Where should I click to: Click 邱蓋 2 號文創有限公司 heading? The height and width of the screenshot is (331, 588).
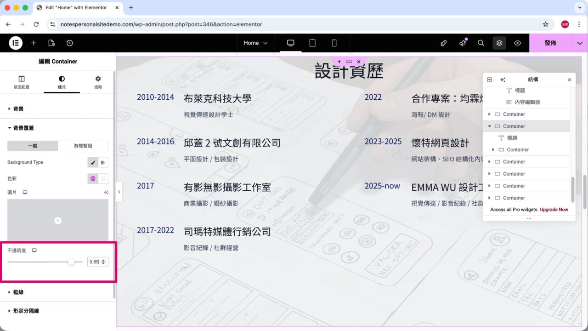[x=232, y=143]
